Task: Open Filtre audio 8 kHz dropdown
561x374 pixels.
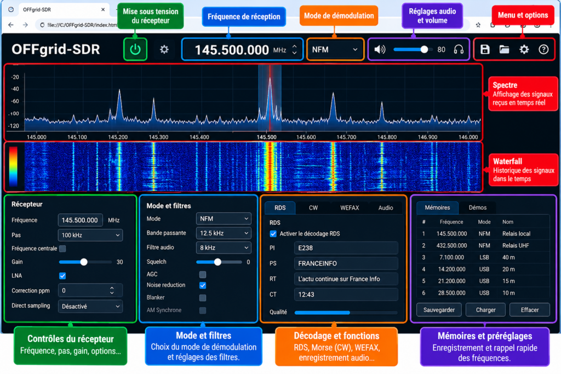Action: [224, 248]
